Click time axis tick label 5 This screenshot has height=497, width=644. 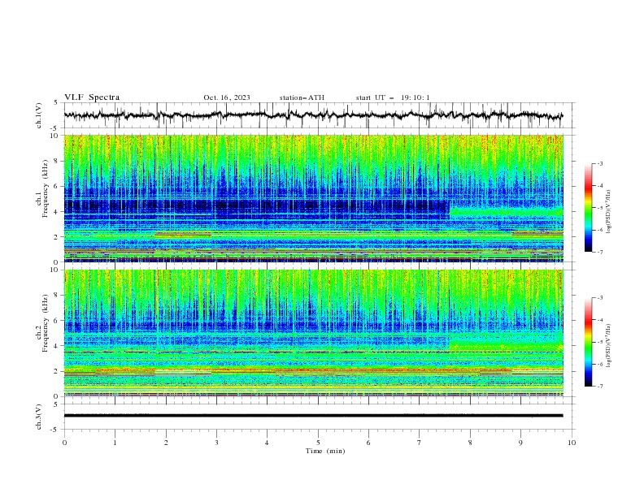[318, 443]
